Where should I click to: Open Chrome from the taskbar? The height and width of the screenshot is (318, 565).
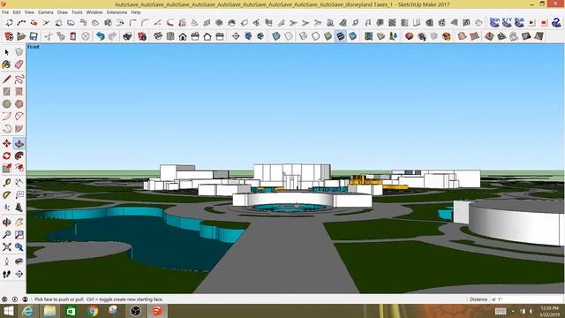pos(93,311)
